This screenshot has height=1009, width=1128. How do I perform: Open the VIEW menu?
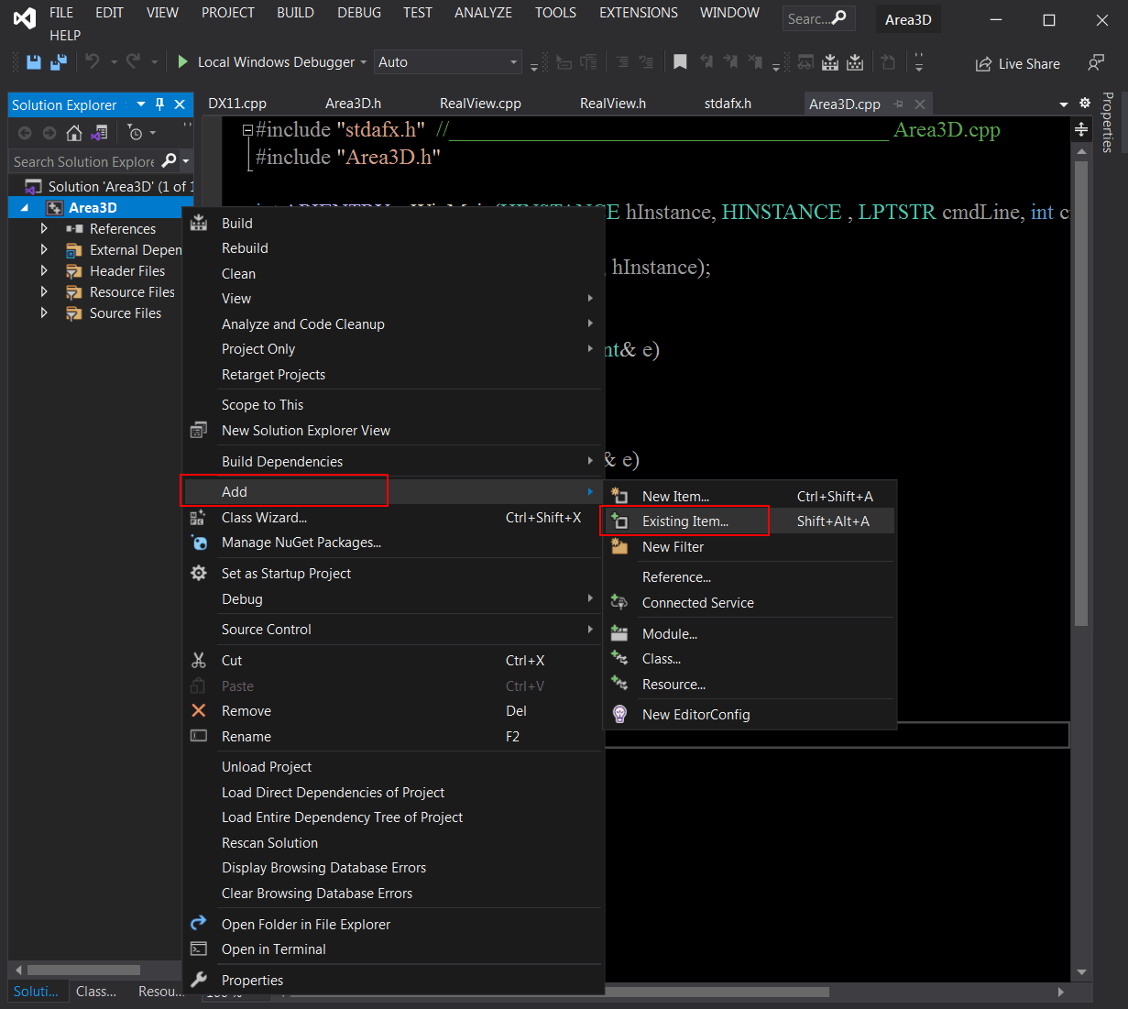[x=162, y=13]
